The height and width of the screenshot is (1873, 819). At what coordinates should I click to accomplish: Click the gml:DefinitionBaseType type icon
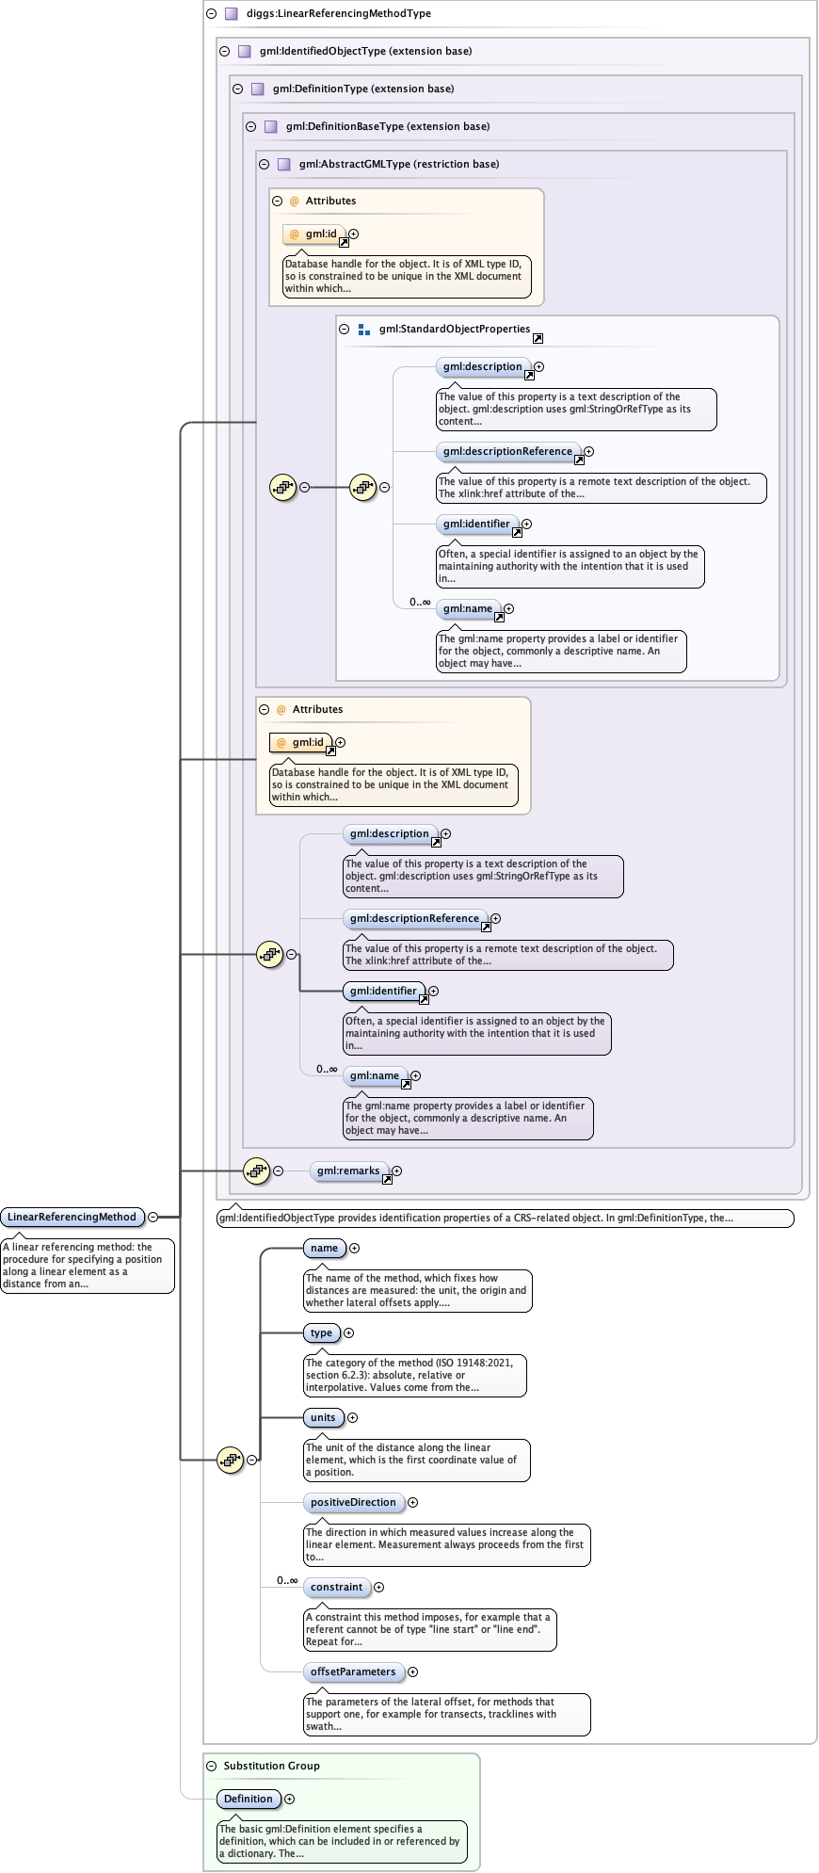point(271,127)
